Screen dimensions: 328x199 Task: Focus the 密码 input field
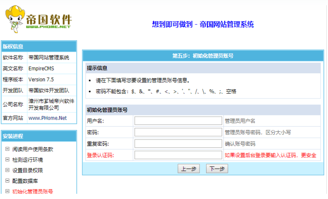point(178,132)
